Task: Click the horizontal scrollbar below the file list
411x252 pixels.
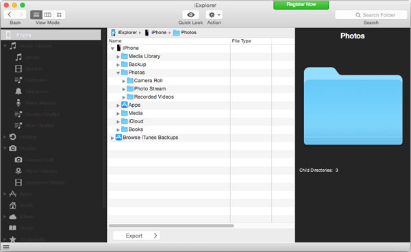Action: [171, 225]
